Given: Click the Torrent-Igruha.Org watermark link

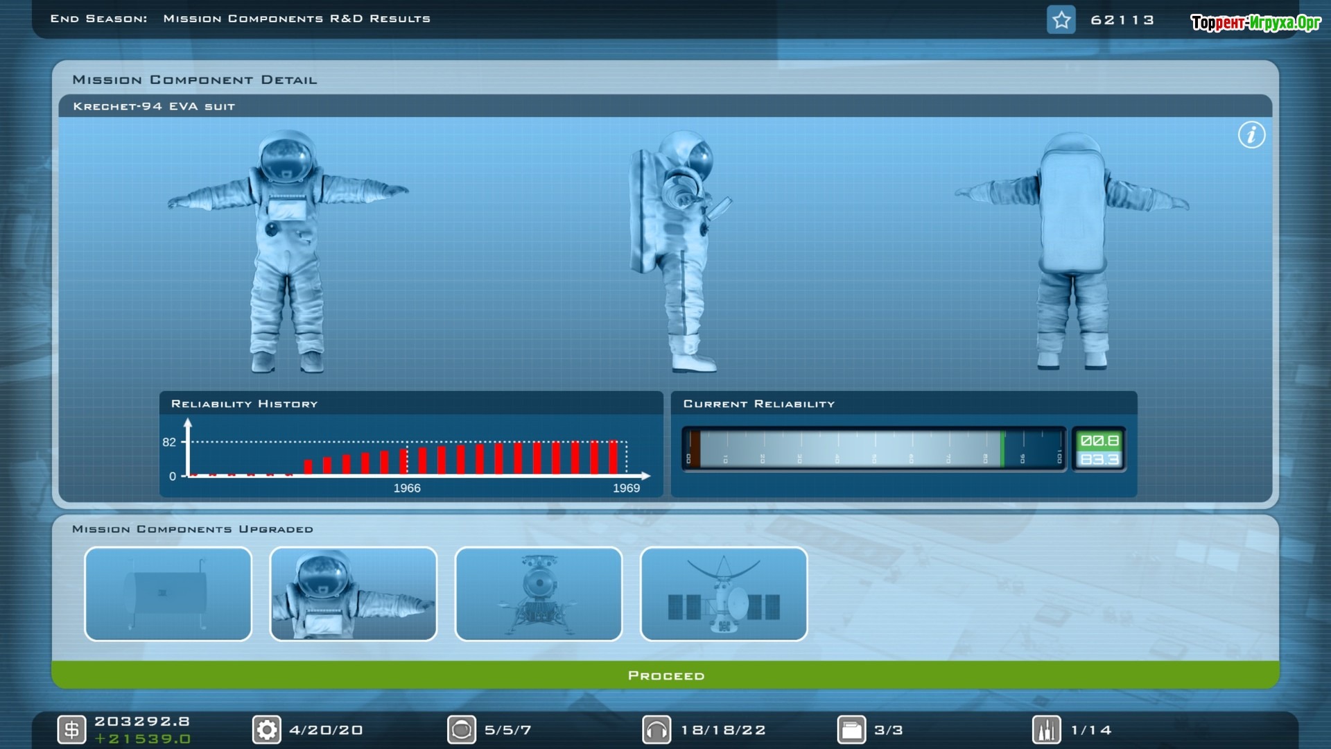Looking at the screenshot, I should (1255, 23).
